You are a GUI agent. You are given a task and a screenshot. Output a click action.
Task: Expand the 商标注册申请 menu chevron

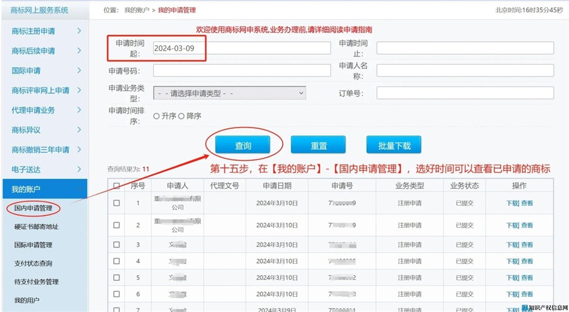(78, 30)
